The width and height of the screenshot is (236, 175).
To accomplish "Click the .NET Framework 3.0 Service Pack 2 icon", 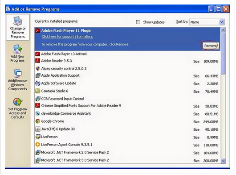I will point(38,160).
